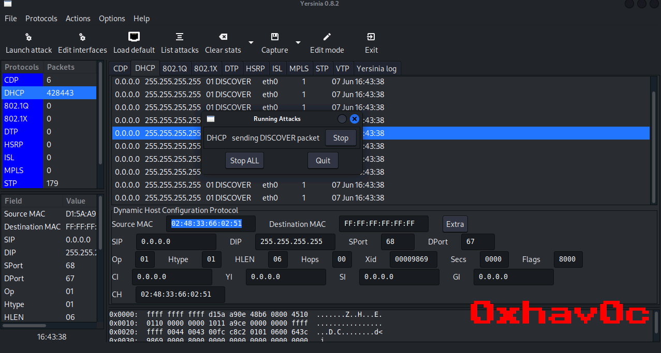Click the Load default network icon
Viewport: 661px width, 353px height.
pyautogui.click(x=134, y=37)
